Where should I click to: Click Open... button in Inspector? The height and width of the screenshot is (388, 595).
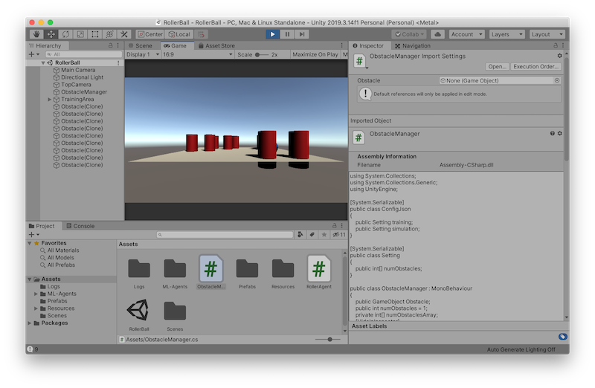[497, 66]
